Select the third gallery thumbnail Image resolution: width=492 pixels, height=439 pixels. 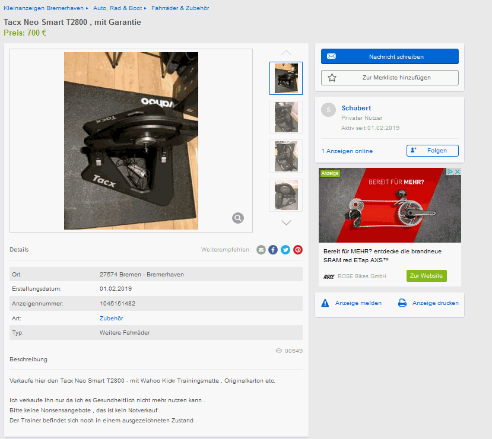(x=286, y=156)
